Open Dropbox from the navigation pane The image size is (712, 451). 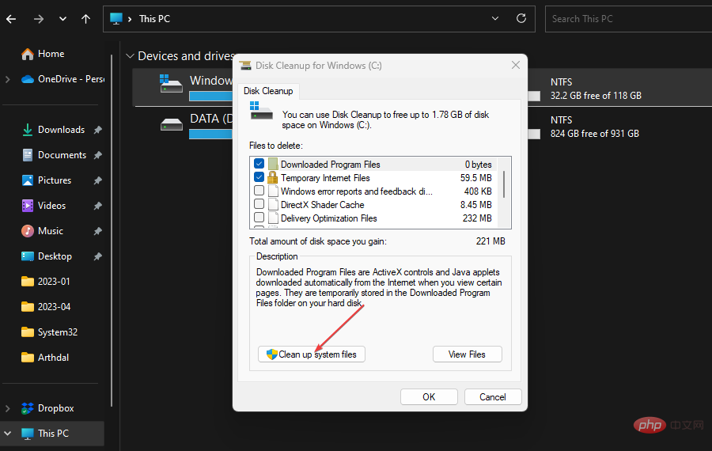click(x=55, y=408)
